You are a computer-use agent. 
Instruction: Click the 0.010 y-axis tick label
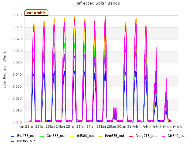[17, 110]
